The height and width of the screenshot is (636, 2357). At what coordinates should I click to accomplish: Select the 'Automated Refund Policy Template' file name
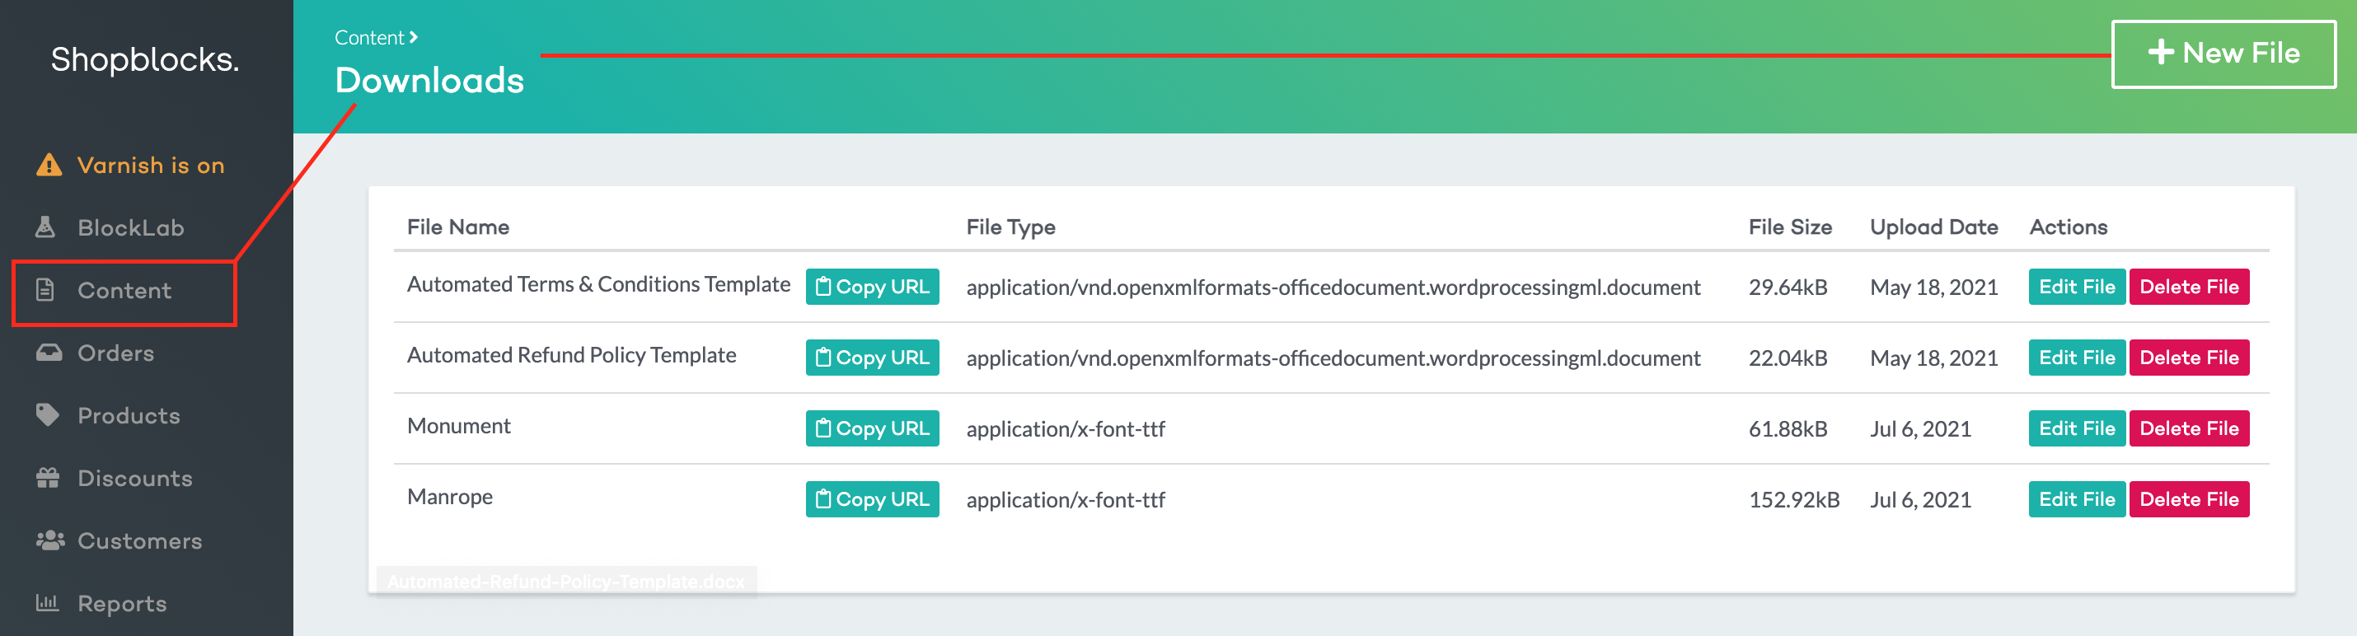[571, 355]
